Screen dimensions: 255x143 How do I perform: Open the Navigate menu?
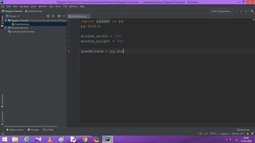[24, 6]
